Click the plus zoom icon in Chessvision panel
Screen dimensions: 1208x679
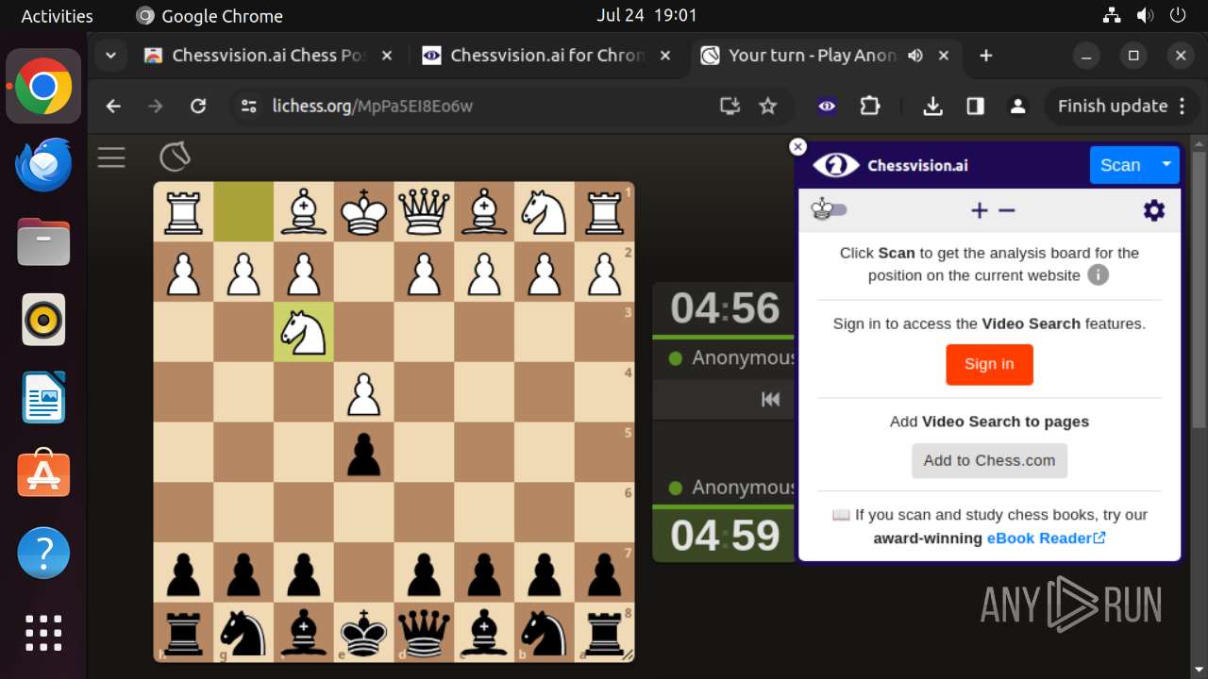[980, 210]
